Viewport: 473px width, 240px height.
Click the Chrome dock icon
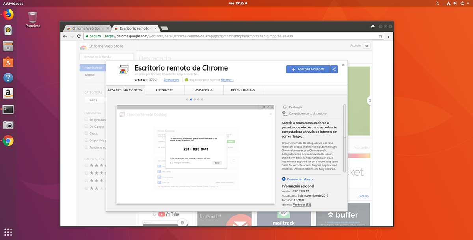(8, 141)
